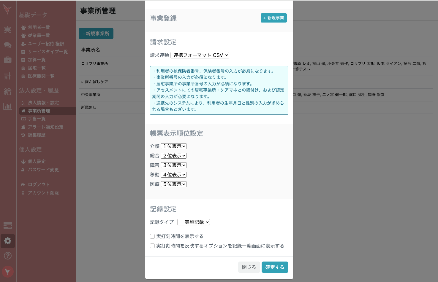438x282 pixels.
Task: Click the 給 icon in the left rail
Action: (7, 91)
